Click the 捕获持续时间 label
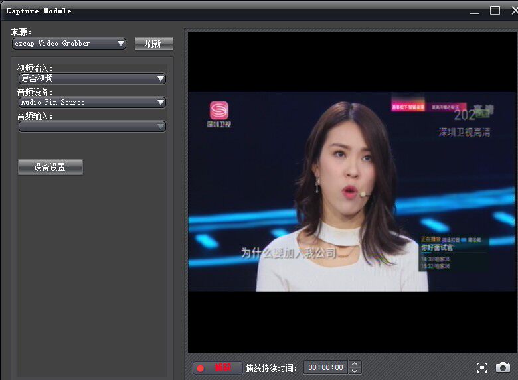 click(271, 368)
